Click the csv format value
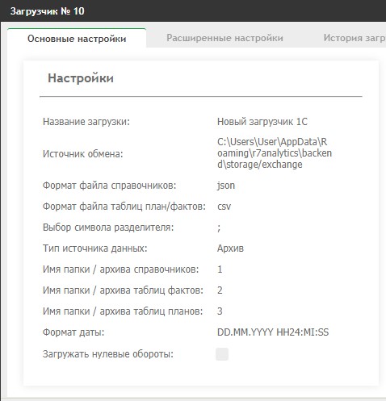Viewport: 386px width, 401px height. (224, 207)
